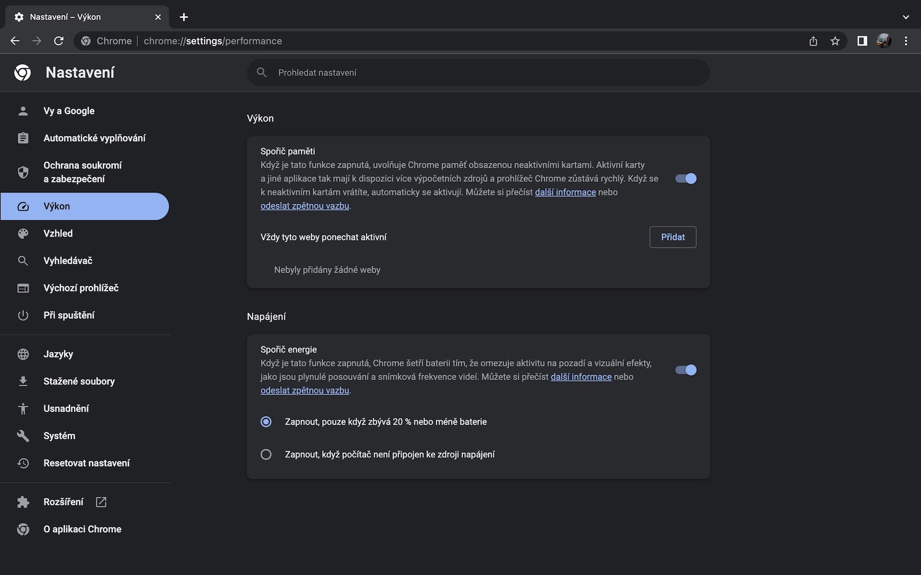Reload the page with the refresh icon

[x=59, y=41]
